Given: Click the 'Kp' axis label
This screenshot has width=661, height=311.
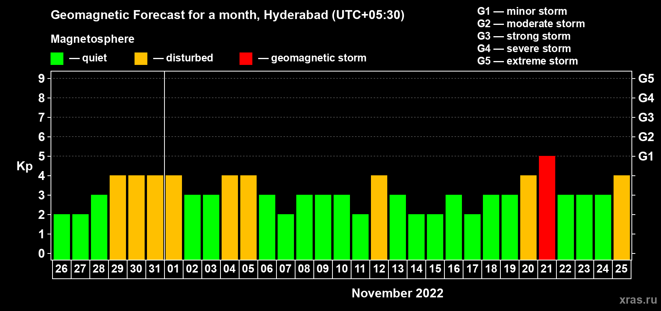Looking at the screenshot, I should click(24, 166).
